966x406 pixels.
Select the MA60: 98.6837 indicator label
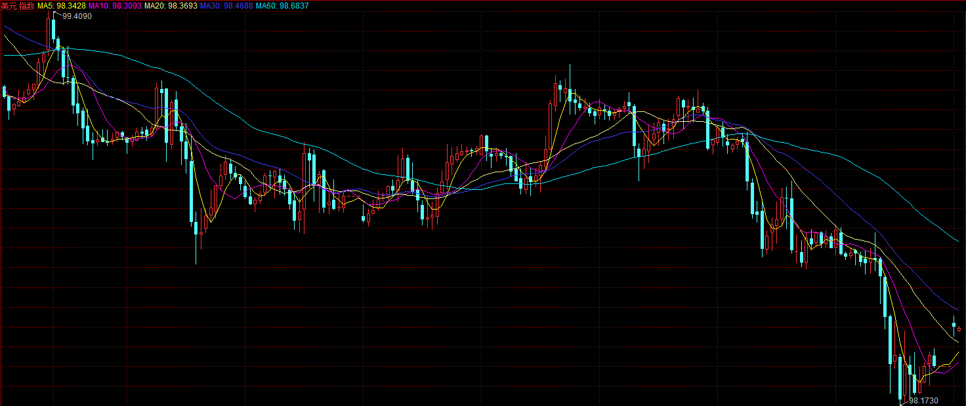pyautogui.click(x=282, y=5)
